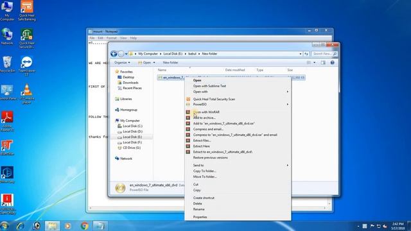
Task: Open BitTorrent-style BT desktop icon
Action: [x=7, y=147]
